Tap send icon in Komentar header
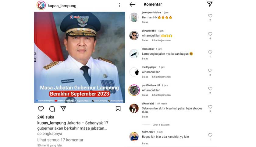This screenshot has height=147, width=256. [210, 4]
